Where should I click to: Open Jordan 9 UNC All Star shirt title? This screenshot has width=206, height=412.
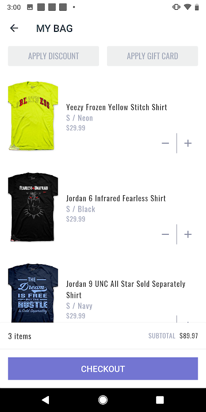coord(126,289)
